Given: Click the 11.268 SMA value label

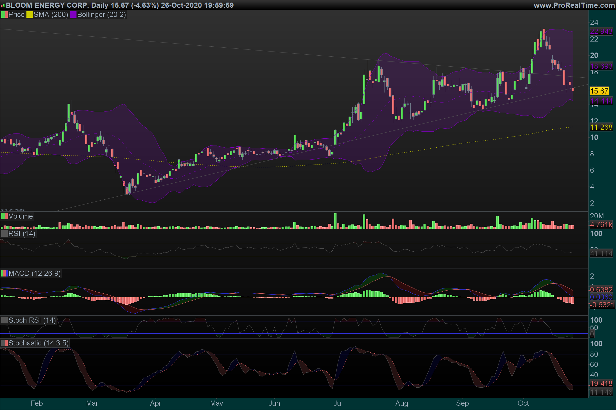Looking at the screenshot, I should point(601,127).
